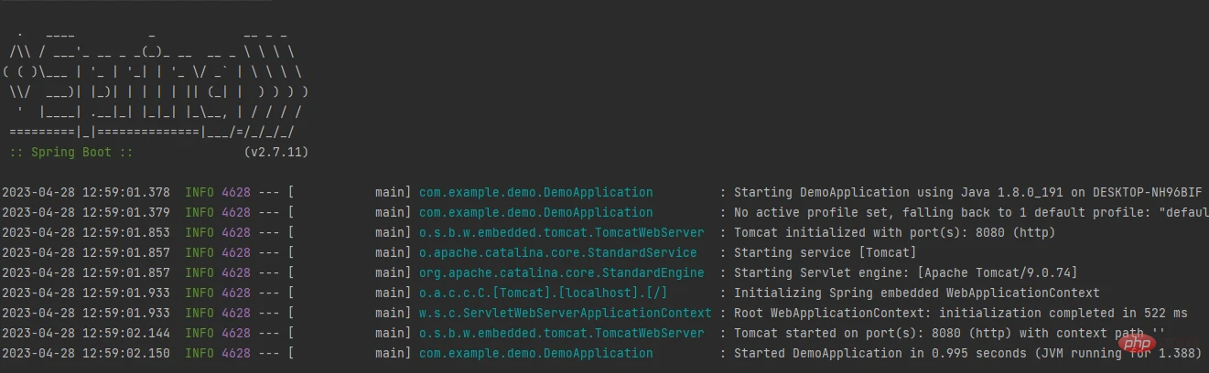Image resolution: width=1209 pixels, height=373 pixels.
Task: Open the org.apache.catalina.core.StandardEngine logger
Action: tap(561, 272)
